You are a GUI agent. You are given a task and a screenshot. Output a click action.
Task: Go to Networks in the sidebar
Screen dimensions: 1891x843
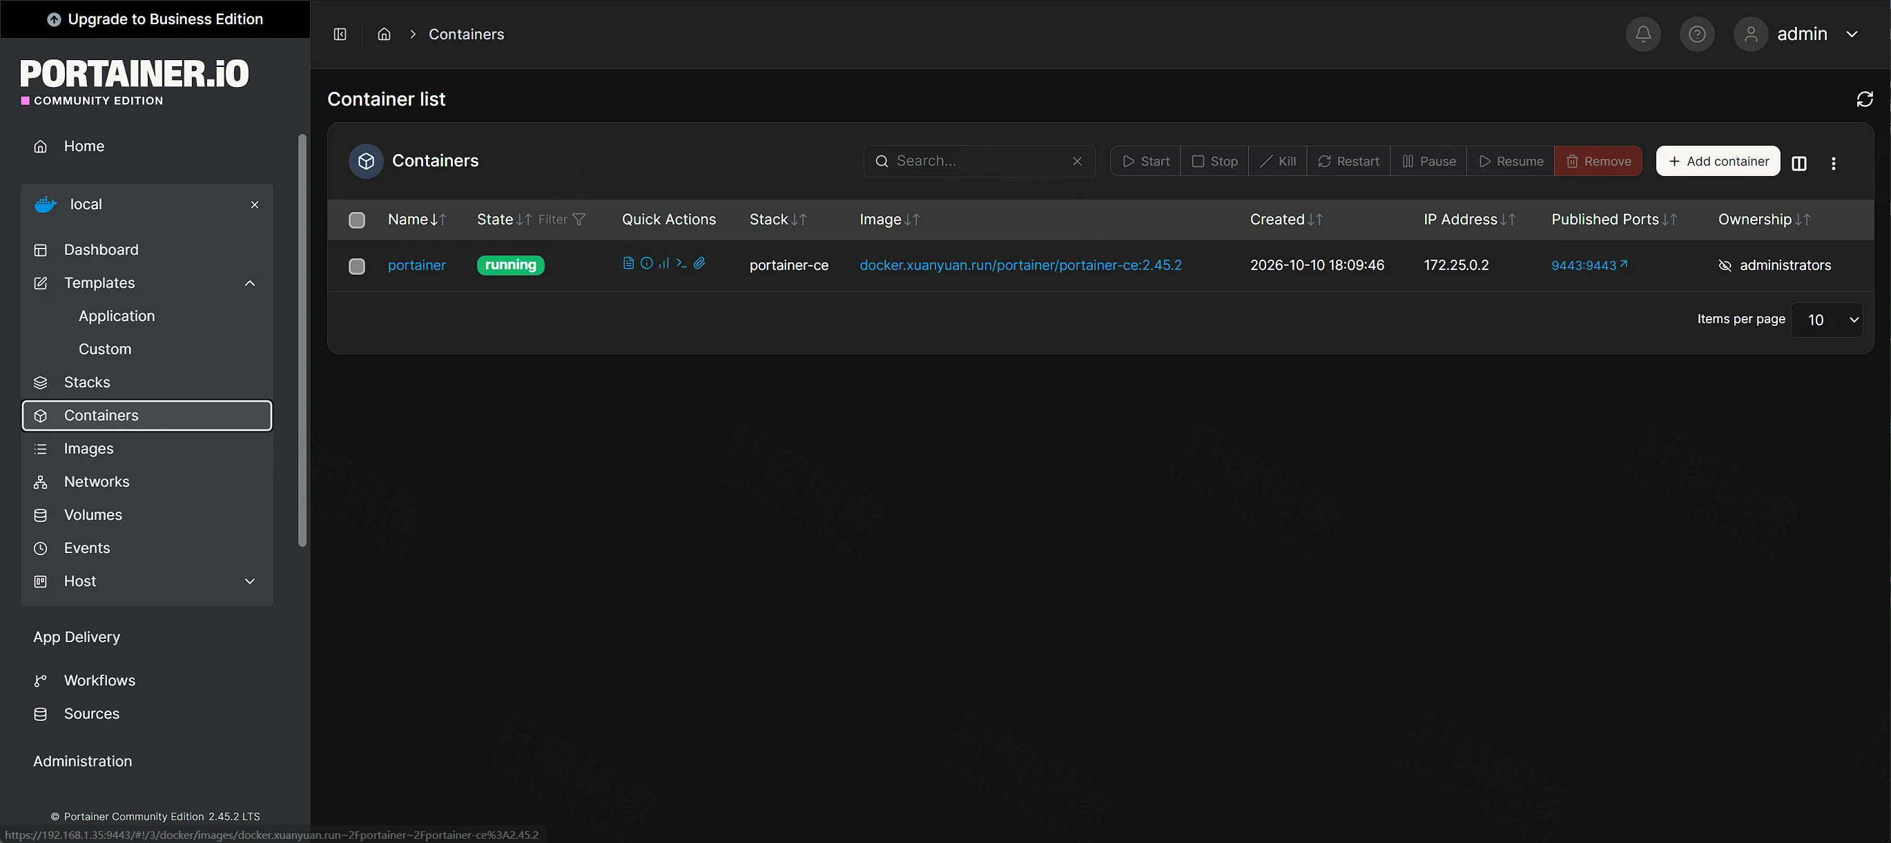click(147, 482)
